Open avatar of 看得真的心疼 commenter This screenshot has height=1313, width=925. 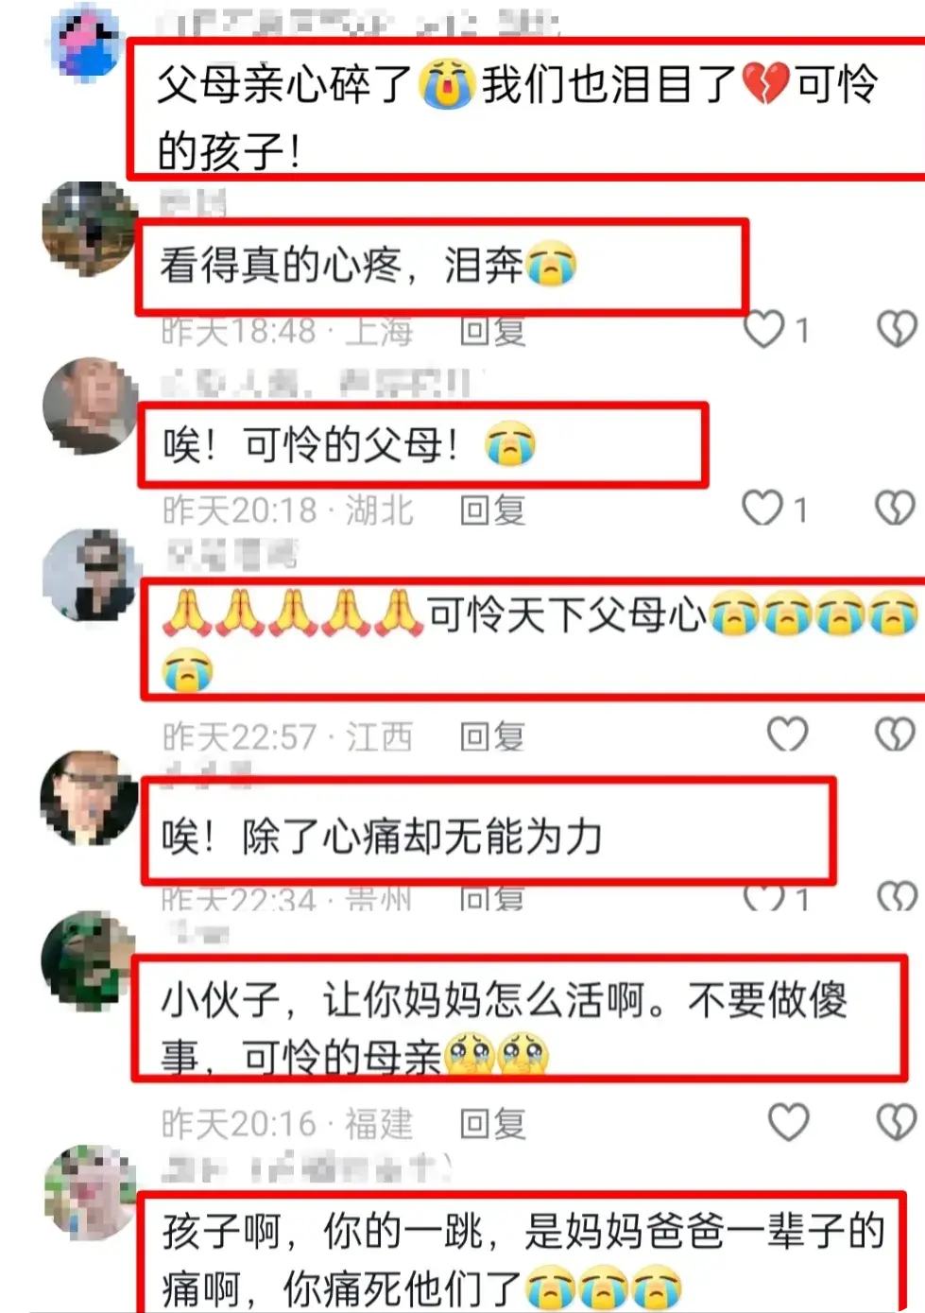(90, 229)
